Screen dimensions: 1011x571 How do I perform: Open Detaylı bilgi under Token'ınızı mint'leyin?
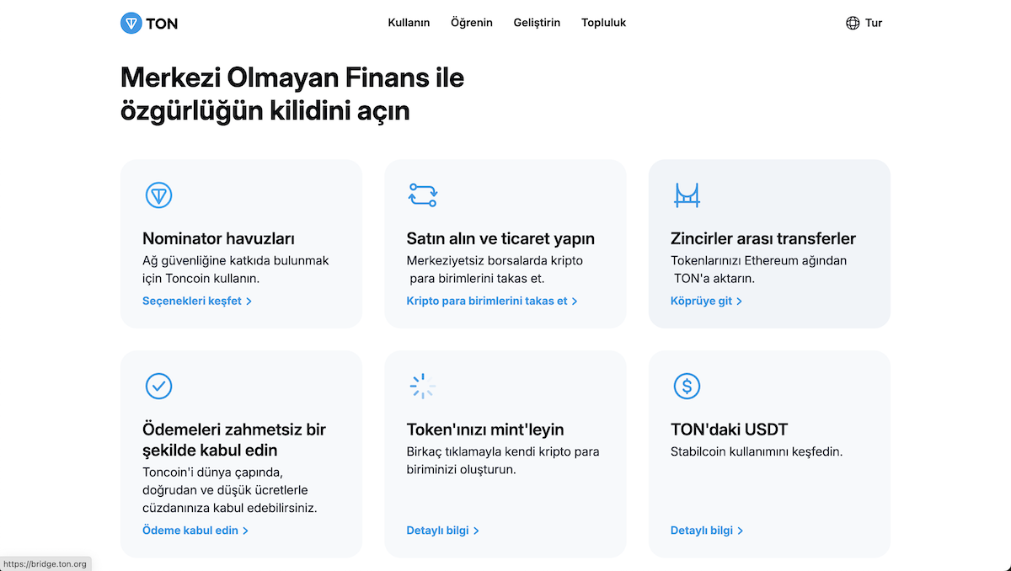click(438, 530)
